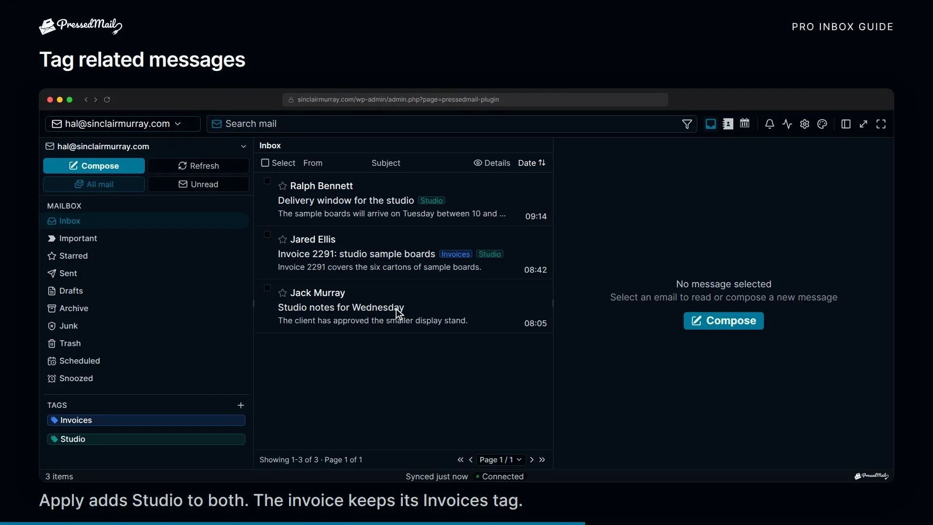
Task: Jump to the last page arrow
Action: tap(542, 459)
